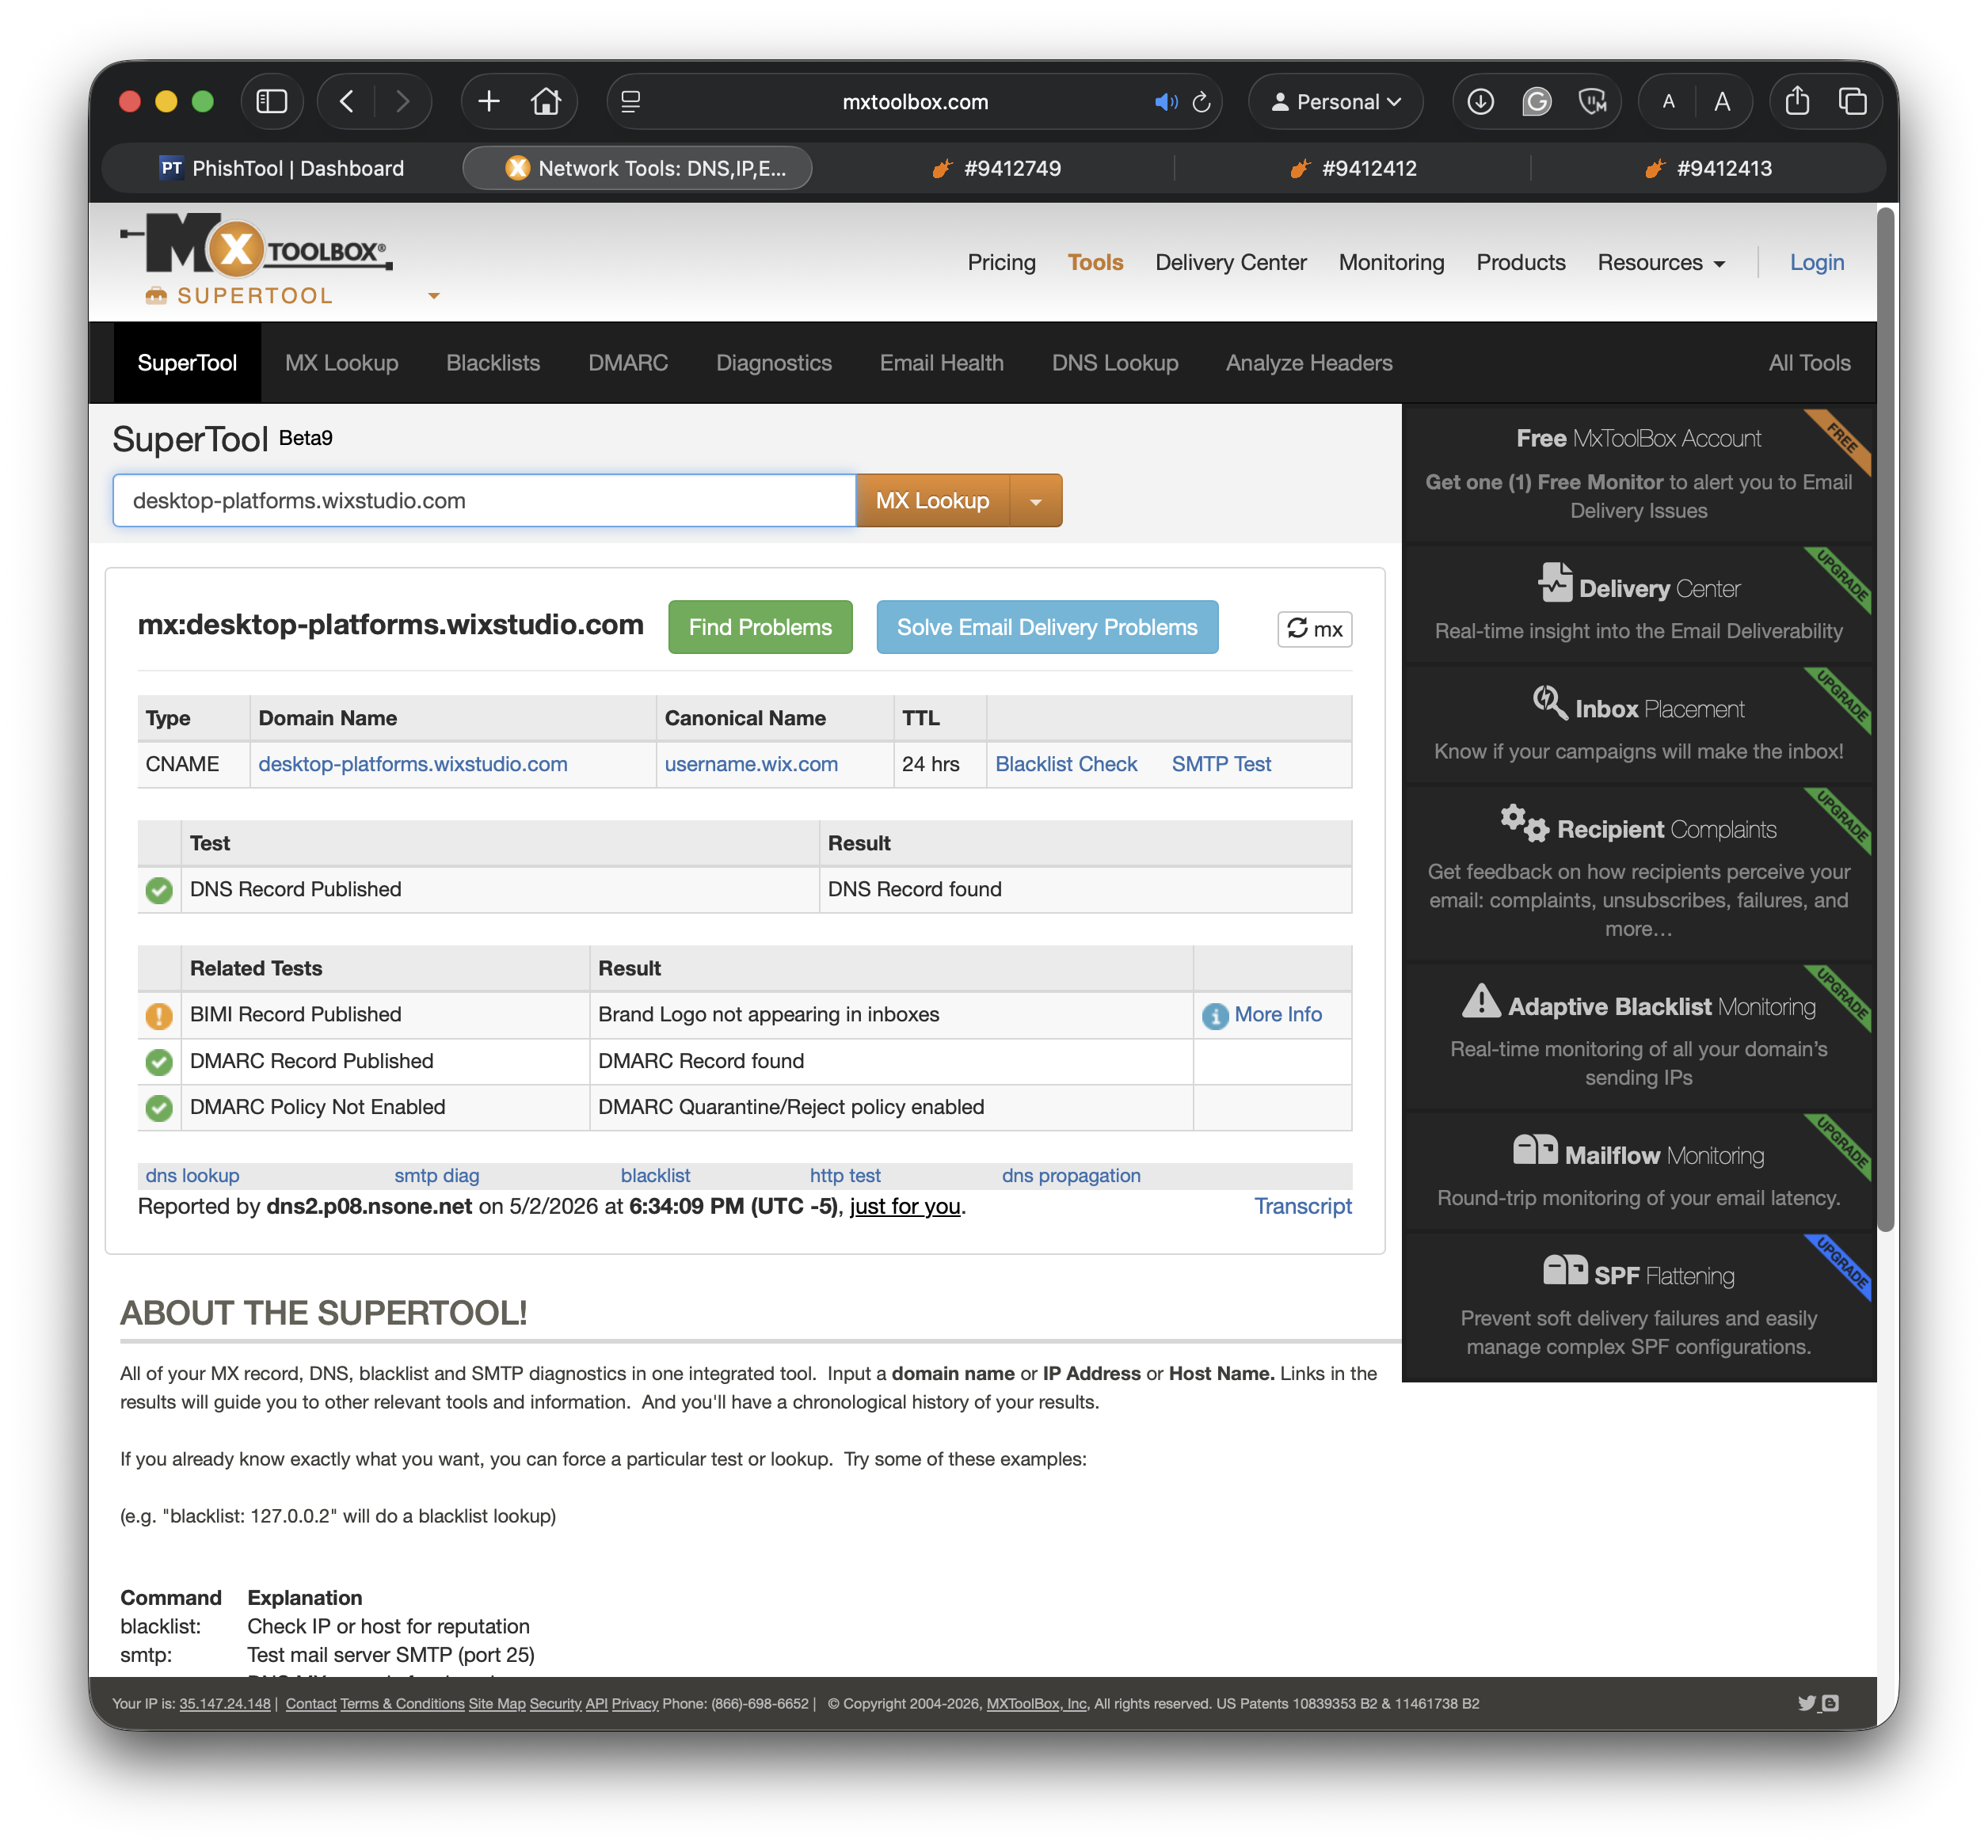The height and width of the screenshot is (1848, 1988).
Task: Open the shield extension icon
Action: click(x=1592, y=102)
